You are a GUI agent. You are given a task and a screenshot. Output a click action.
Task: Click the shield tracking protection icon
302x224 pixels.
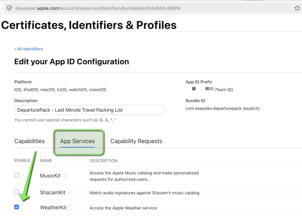[x=9, y=8]
